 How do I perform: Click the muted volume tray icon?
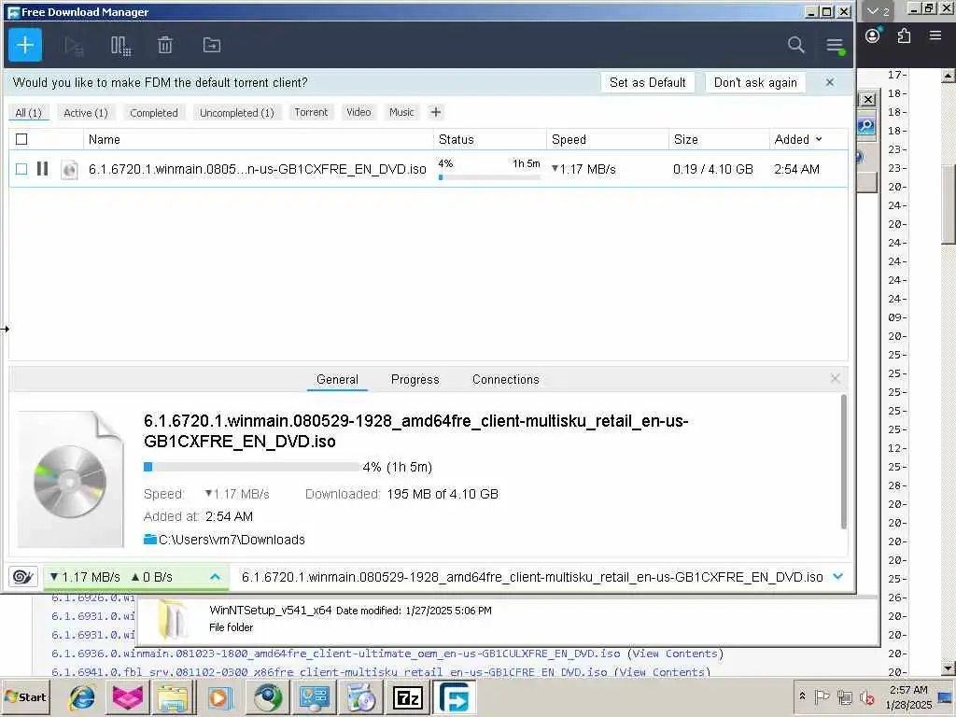pyautogui.click(x=867, y=696)
